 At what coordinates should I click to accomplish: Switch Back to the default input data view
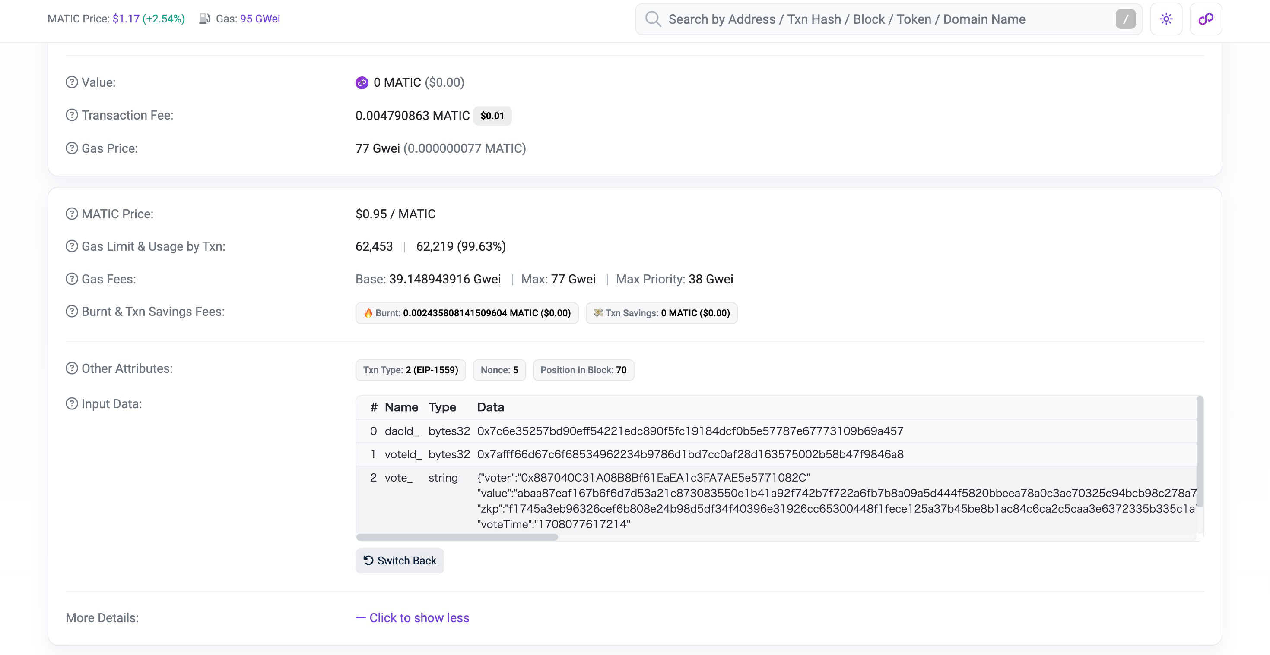[400, 561]
